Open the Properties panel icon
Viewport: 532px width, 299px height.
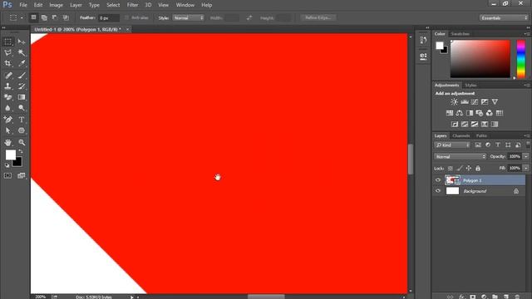tap(423, 56)
